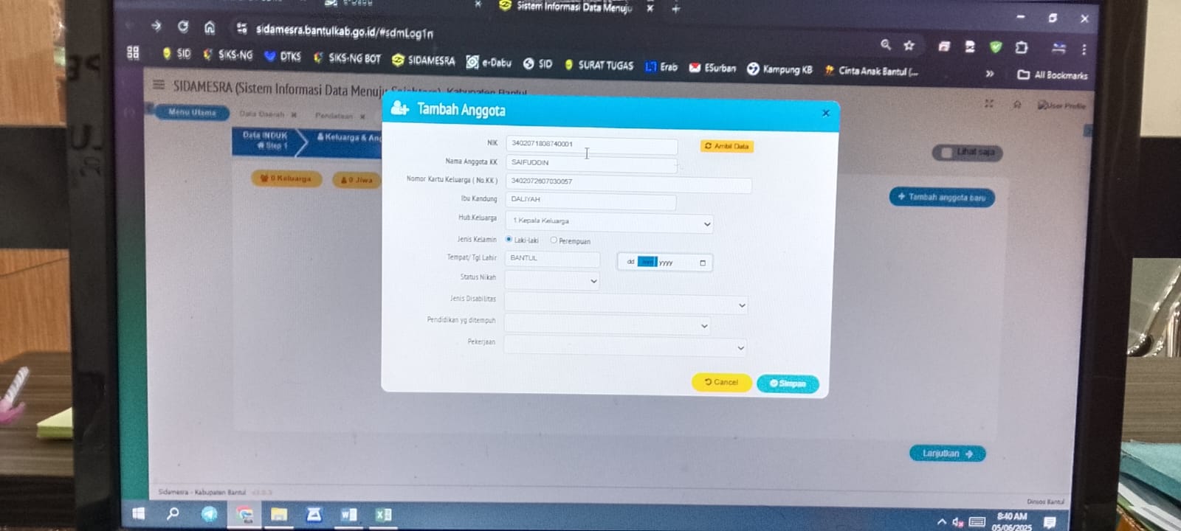Open the Pendidikan yg ditempuh dropdown
The image size is (1181, 531).
tap(607, 325)
